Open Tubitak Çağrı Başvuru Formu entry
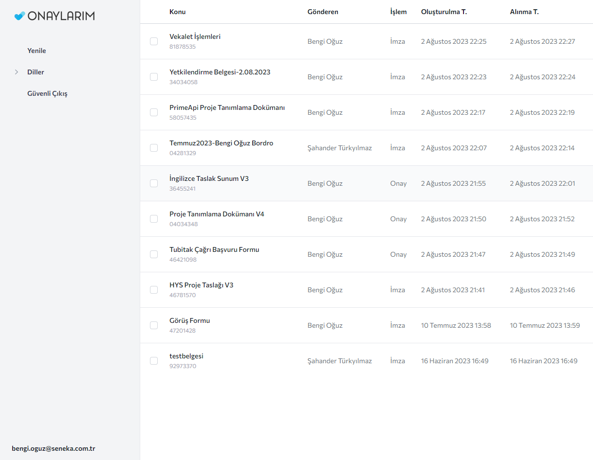The height and width of the screenshot is (460, 593). coord(214,249)
